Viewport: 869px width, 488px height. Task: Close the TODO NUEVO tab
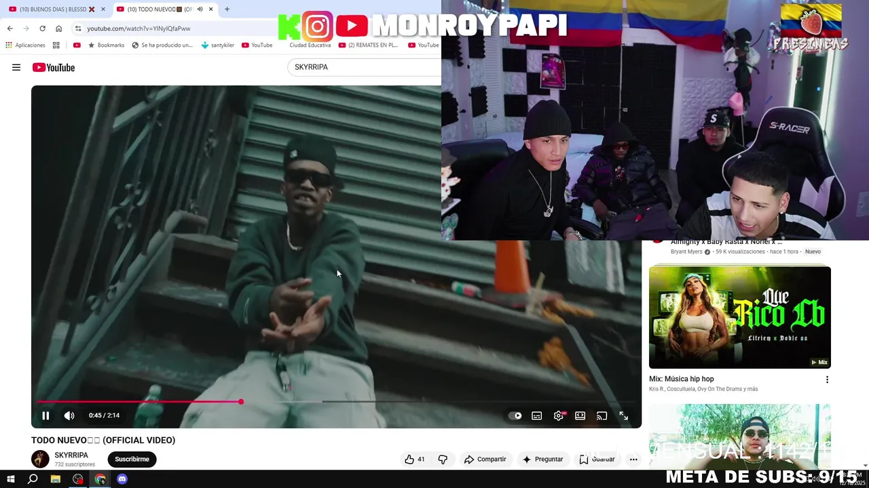(x=210, y=9)
